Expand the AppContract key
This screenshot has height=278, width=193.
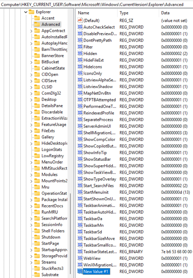tap(31, 31)
